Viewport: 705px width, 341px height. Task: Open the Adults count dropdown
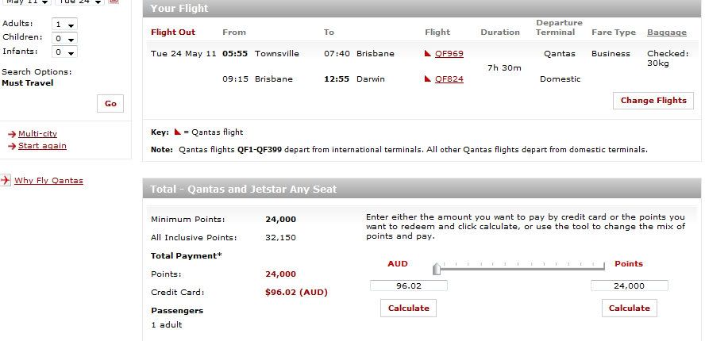64,25
